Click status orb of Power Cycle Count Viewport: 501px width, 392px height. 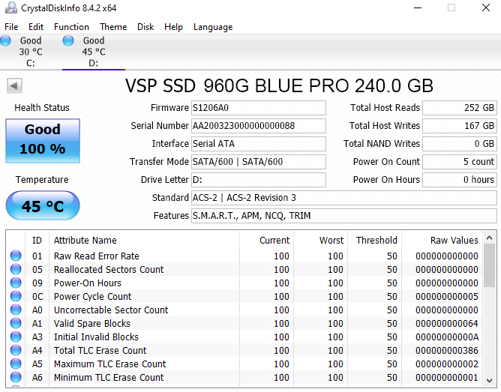[16, 296]
